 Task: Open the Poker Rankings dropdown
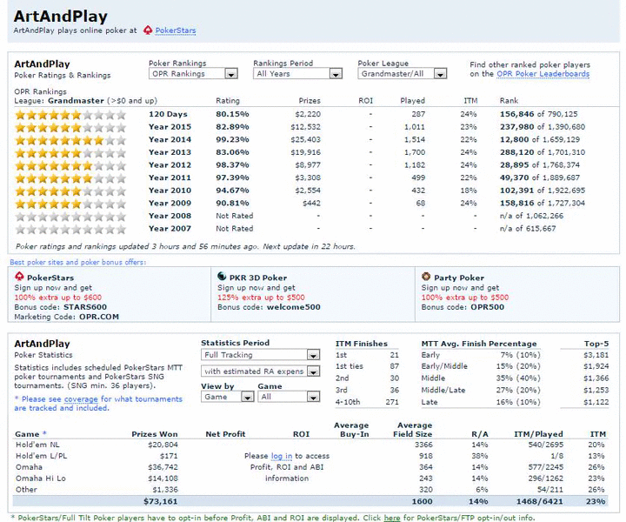click(193, 73)
